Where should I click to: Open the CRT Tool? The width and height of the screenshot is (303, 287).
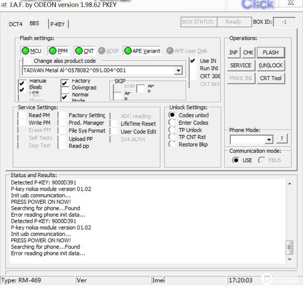271,78
